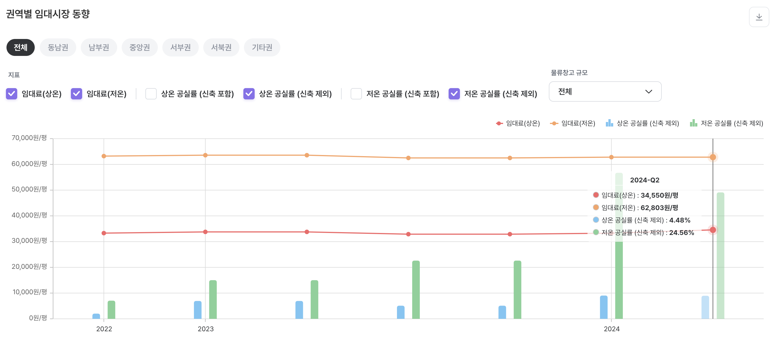Viewport: 773px width, 340px height.
Task: Enable 상온 공실률 (신축 포함) checkbox
Action: coord(151,94)
